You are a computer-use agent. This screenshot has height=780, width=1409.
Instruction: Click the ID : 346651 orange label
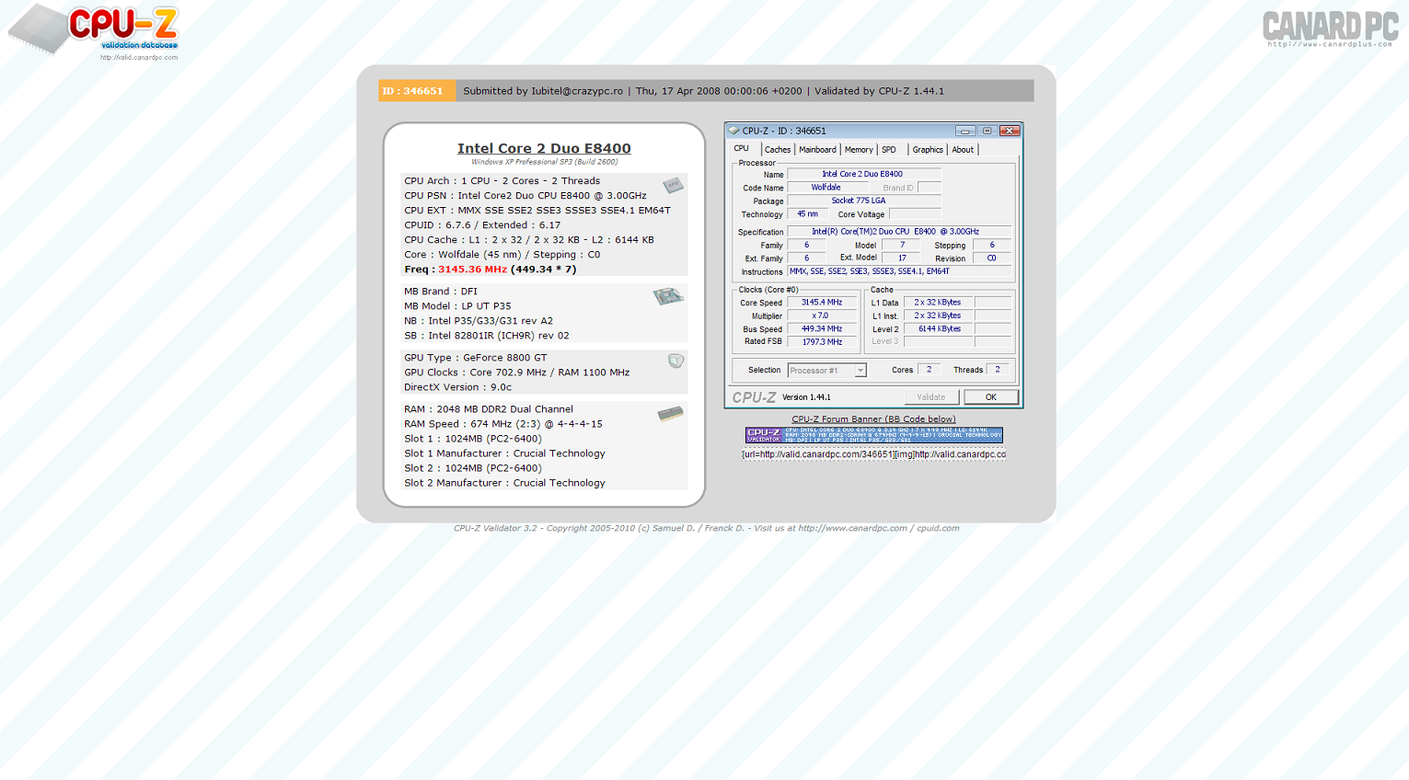(416, 91)
